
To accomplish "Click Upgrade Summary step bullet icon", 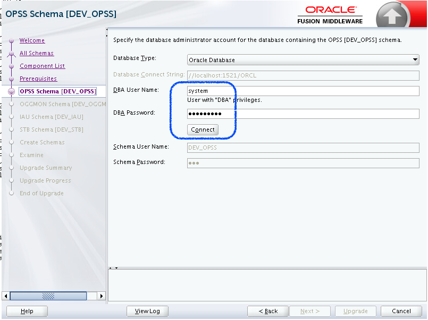I will coord(12,168).
